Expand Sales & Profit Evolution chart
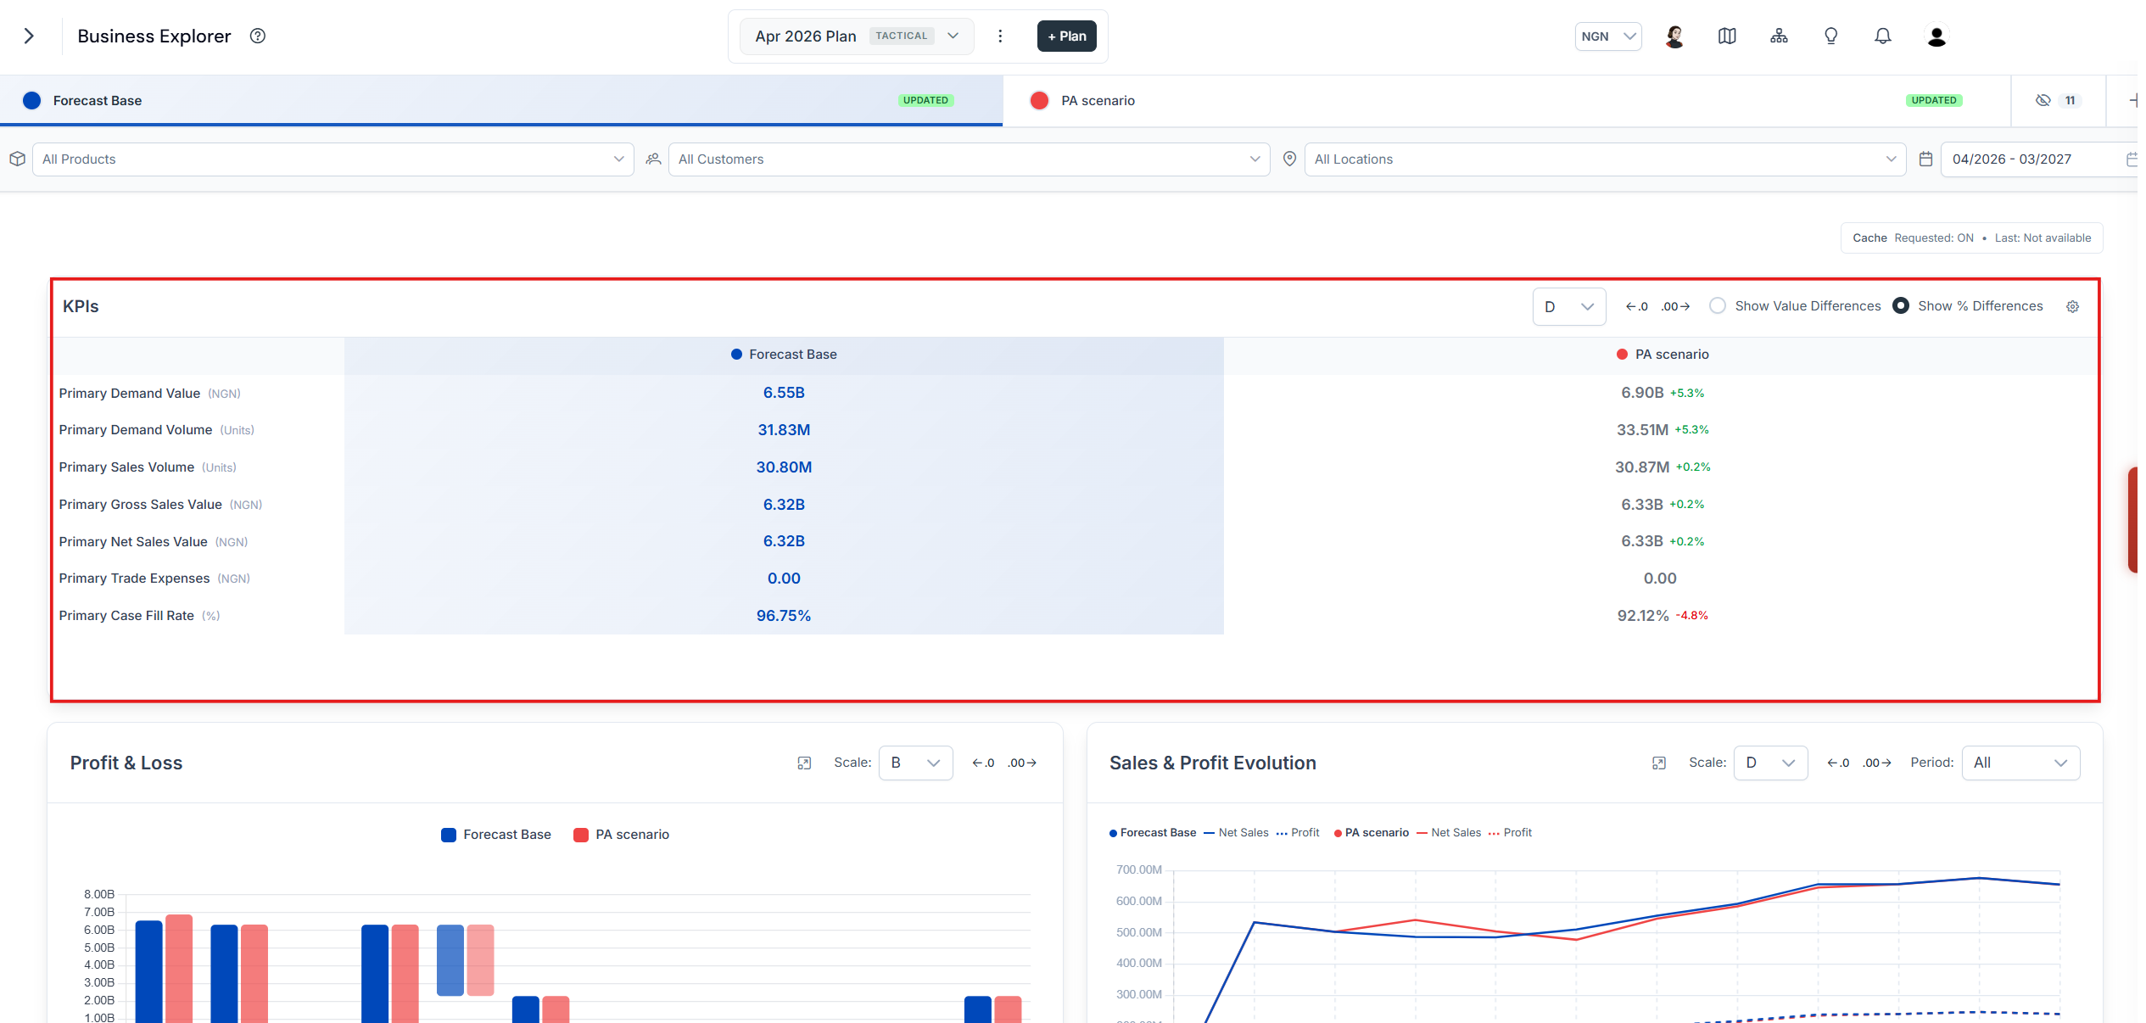The height and width of the screenshot is (1023, 2146). pos(1659,763)
